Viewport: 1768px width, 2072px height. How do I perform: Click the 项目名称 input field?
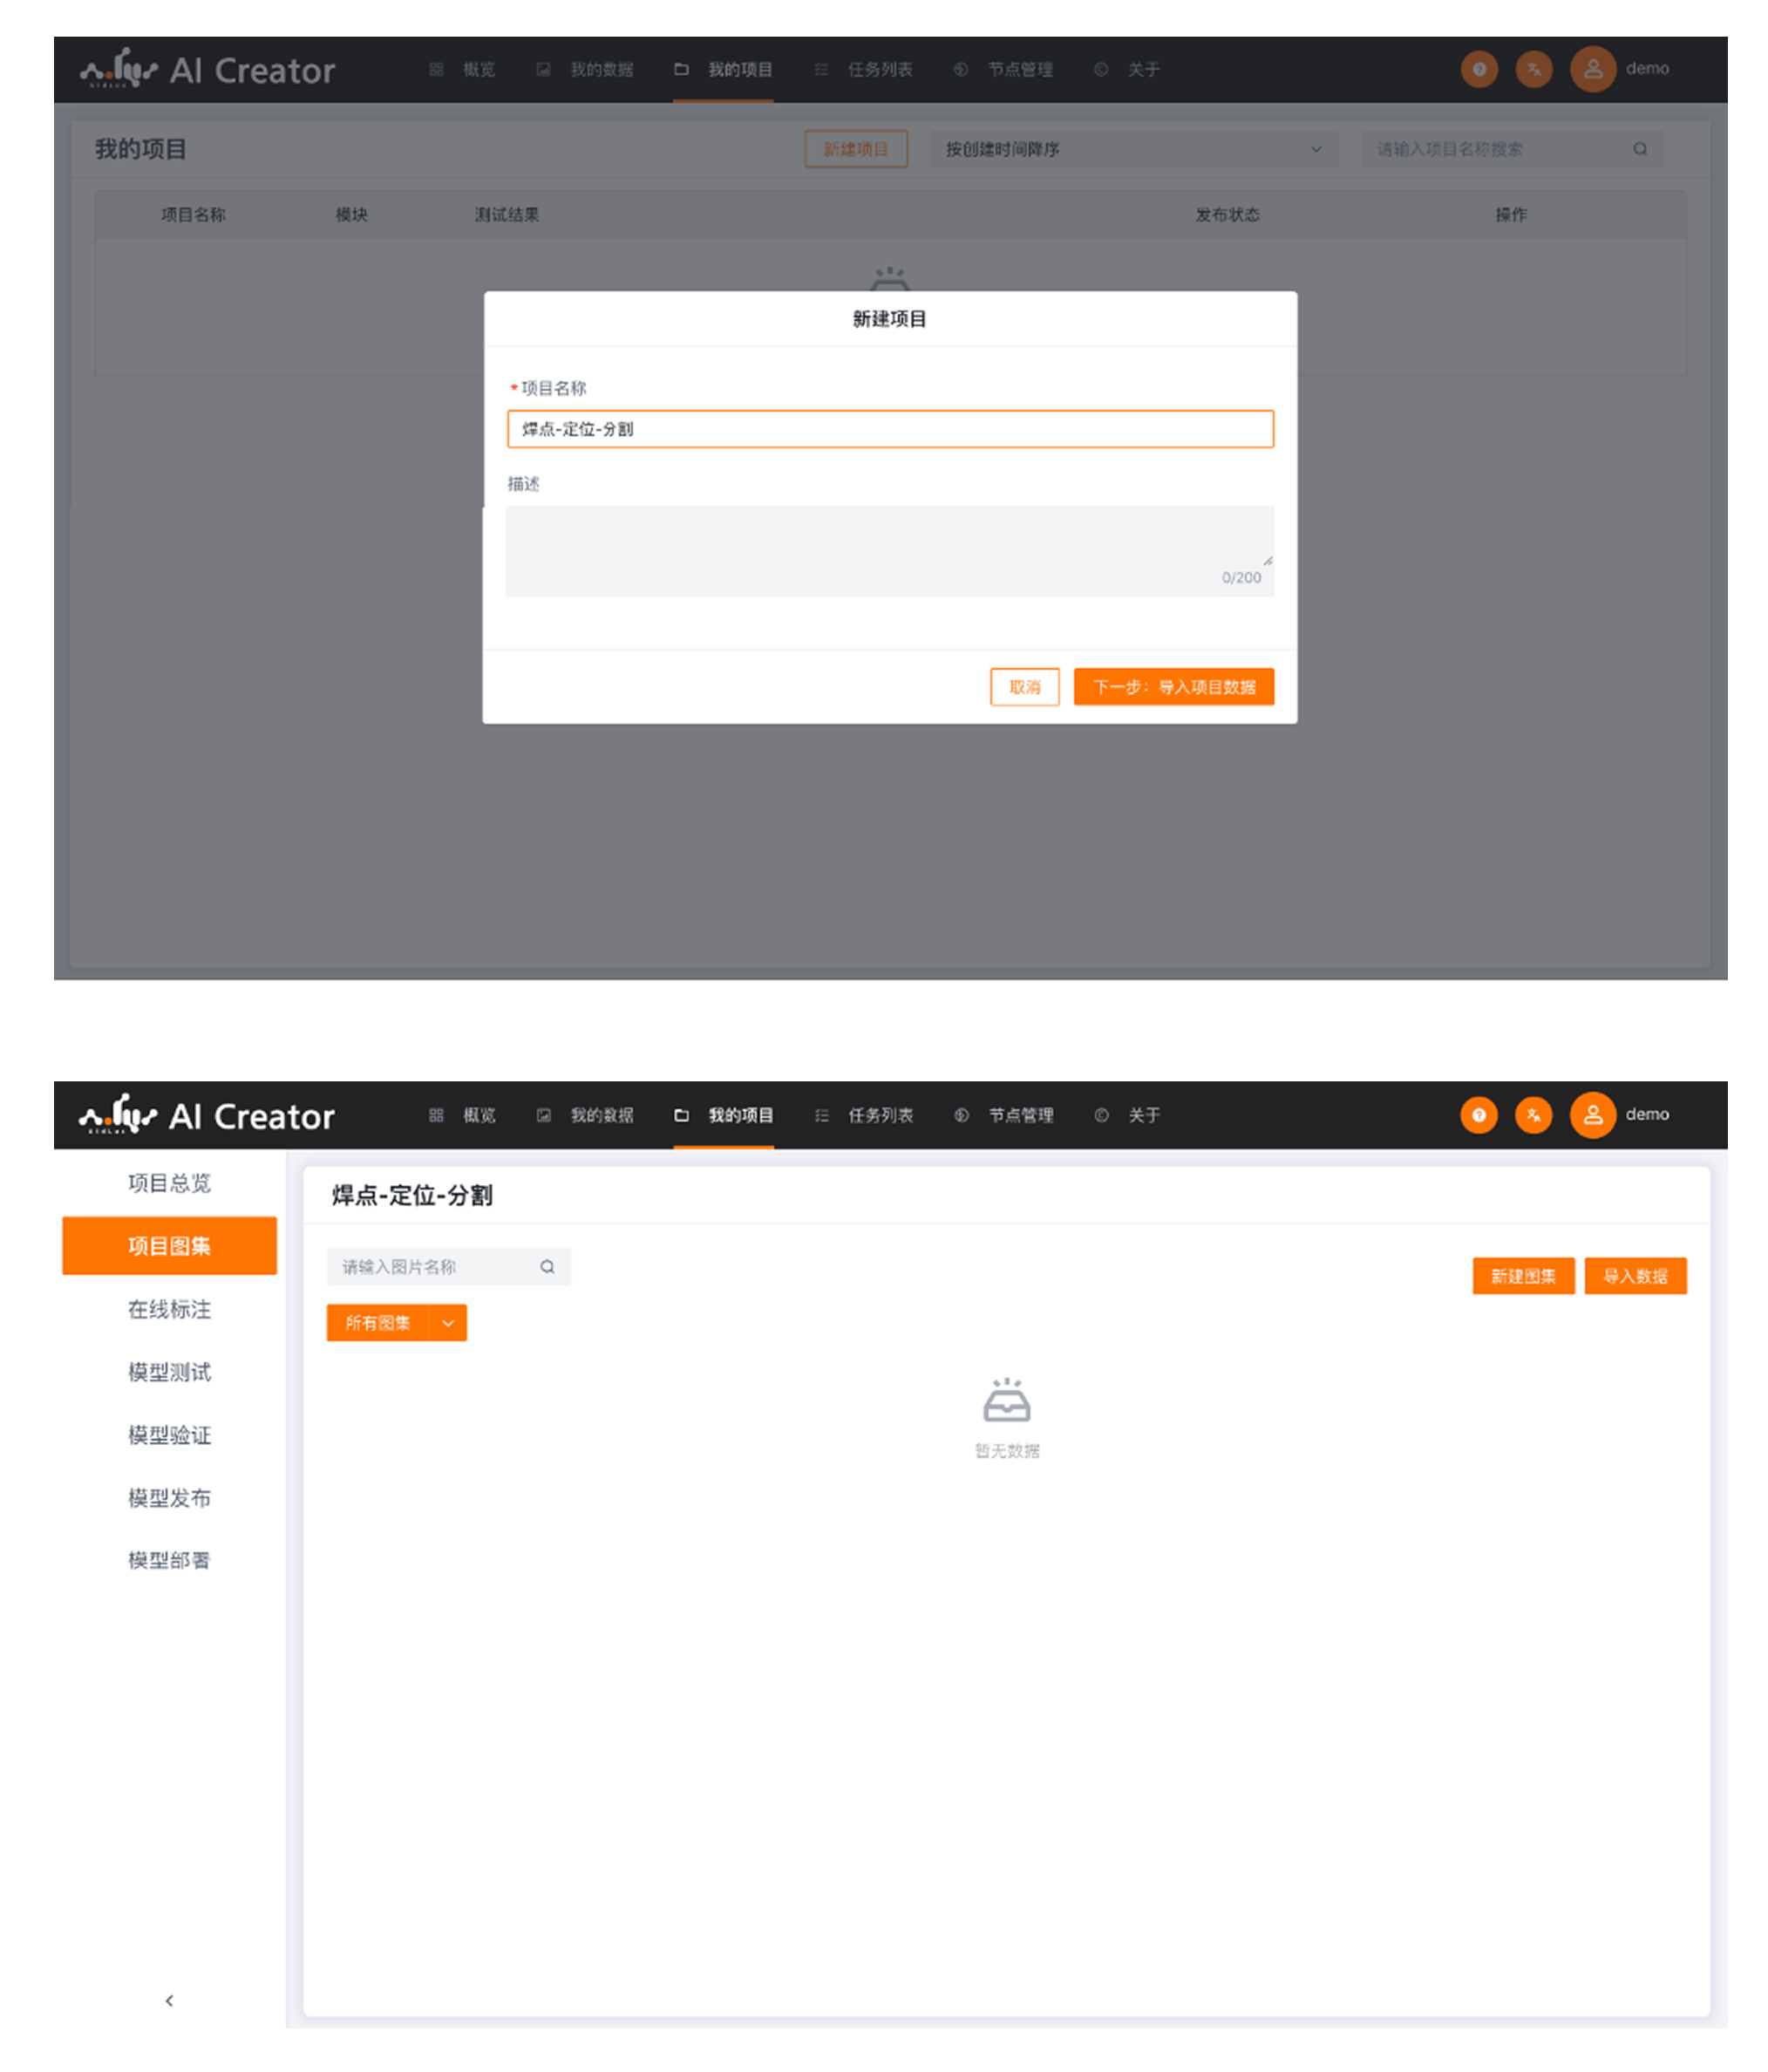tap(888, 429)
